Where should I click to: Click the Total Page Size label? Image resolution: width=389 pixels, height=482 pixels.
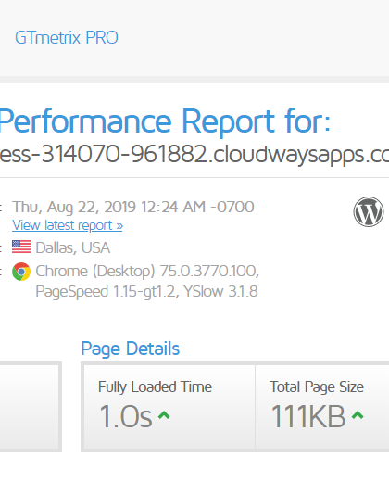pos(317,387)
